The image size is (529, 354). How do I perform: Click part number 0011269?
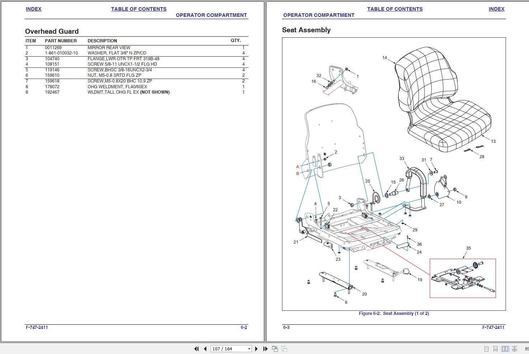point(53,47)
